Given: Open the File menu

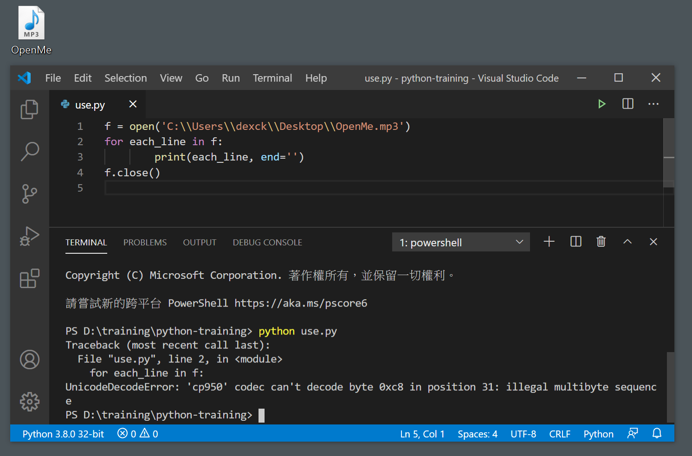Looking at the screenshot, I should (x=53, y=78).
